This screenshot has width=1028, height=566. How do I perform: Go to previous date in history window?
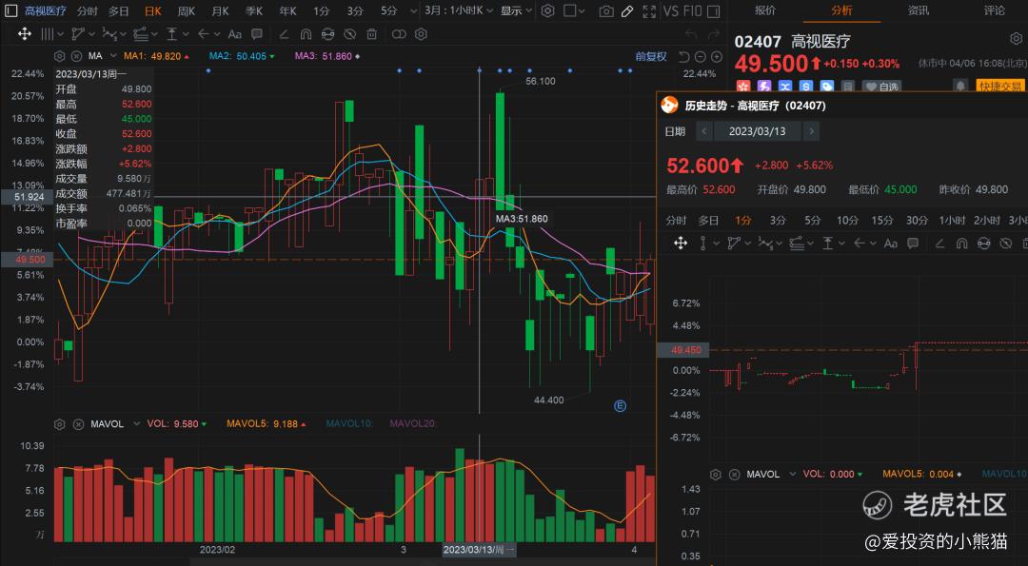(x=704, y=131)
